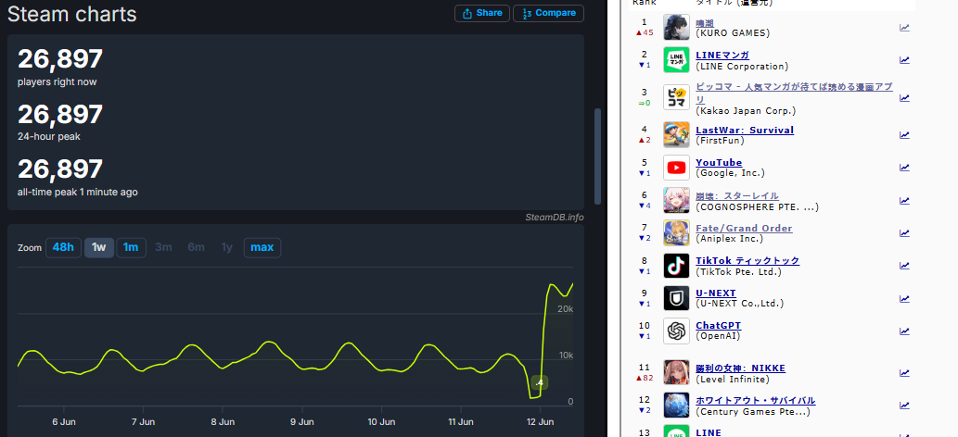Image resolution: width=958 pixels, height=437 pixels.
Task: Click the (Level Infinite) publisher text
Action: 733,379
